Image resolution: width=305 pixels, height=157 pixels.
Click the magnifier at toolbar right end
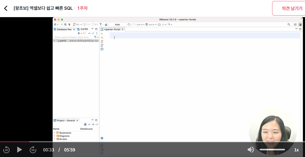pyautogui.click(x=289, y=24)
